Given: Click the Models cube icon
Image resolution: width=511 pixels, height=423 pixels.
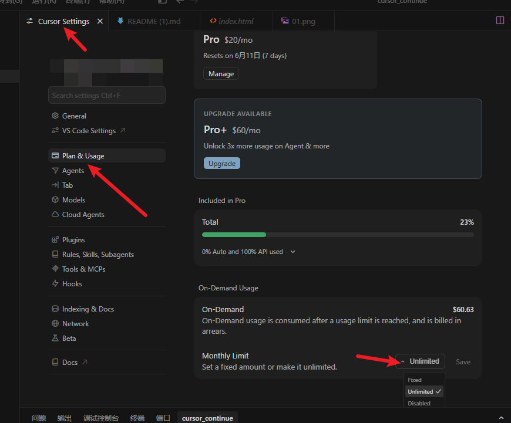Looking at the screenshot, I should [x=55, y=199].
